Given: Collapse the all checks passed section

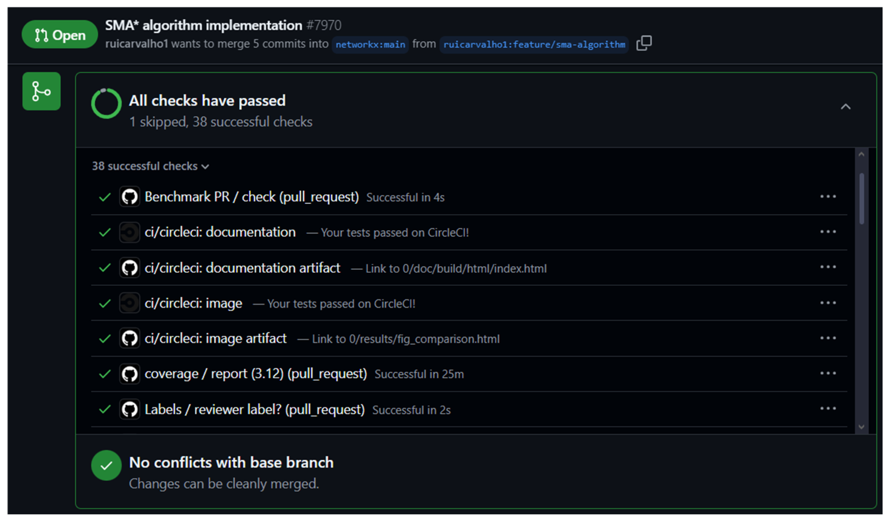Looking at the screenshot, I should coord(846,107).
